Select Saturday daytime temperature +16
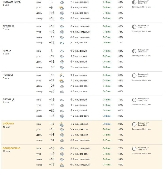The height and width of the screenshot is (169, 165). click(52, 135)
